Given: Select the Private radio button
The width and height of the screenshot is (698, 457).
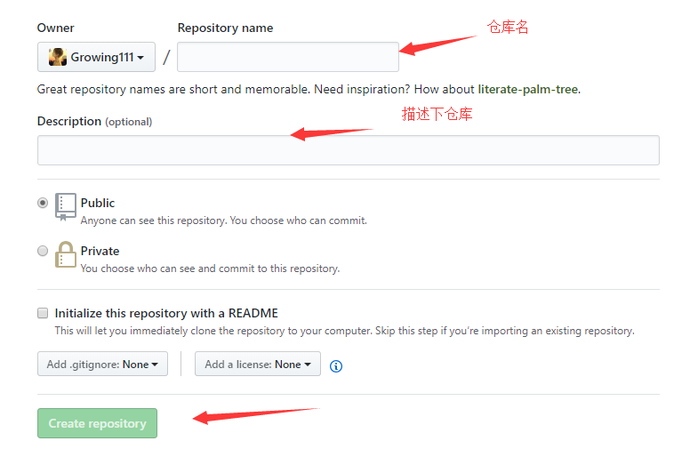Looking at the screenshot, I should click(x=43, y=251).
